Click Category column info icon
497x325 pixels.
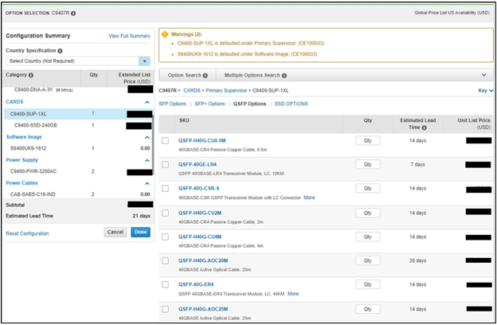(31, 75)
